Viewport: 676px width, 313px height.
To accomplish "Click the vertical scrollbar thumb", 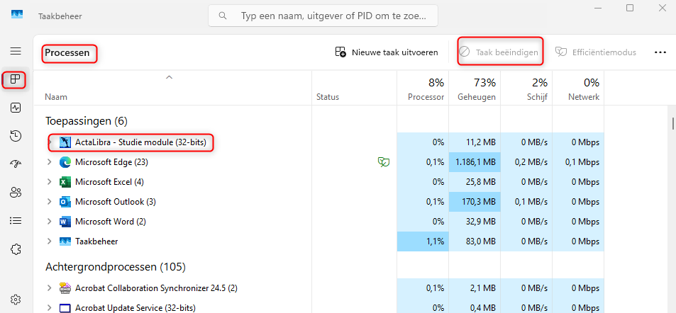I will 672,123.
